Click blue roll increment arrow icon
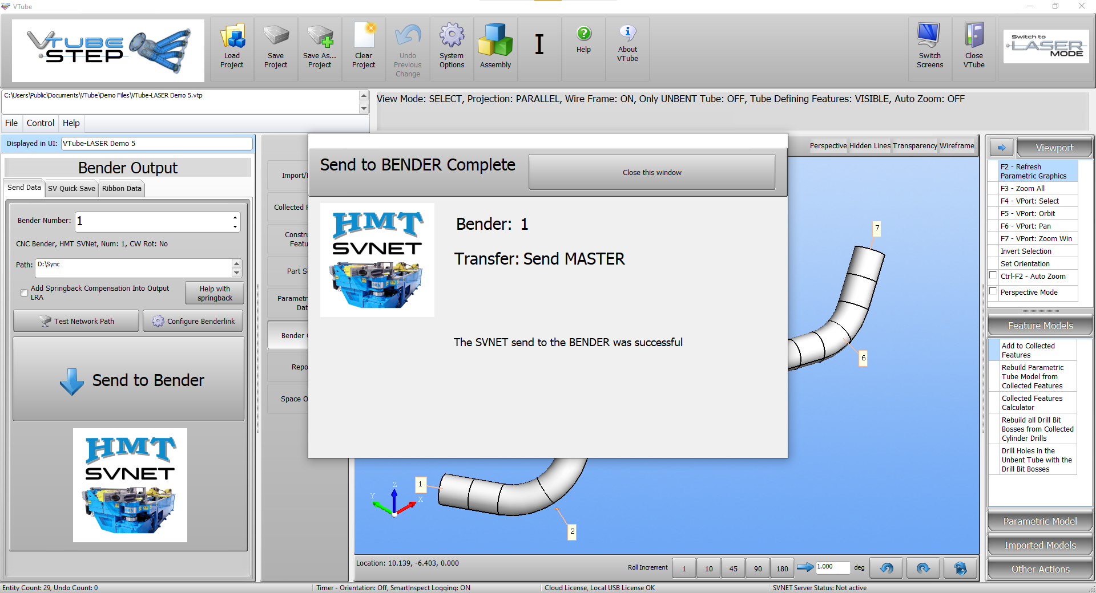The image size is (1096, 593). pyautogui.click(x=805, y=567)
